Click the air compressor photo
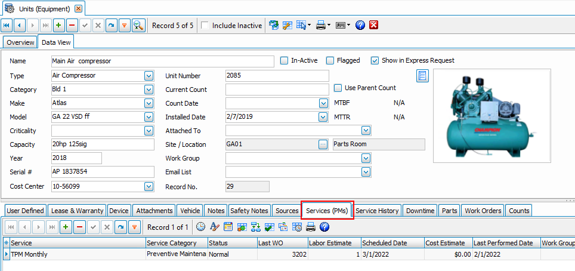This screenshot has height=271, width=575. [x=491, y=116]
